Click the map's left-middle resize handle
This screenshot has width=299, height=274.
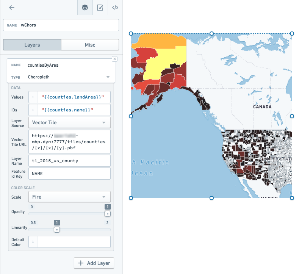[x=131, y=116]
